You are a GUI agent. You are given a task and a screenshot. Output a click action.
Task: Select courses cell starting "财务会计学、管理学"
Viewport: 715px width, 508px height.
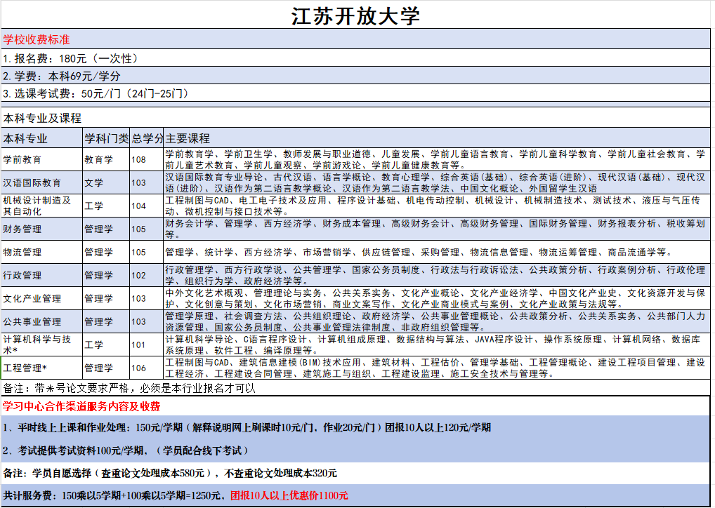tap(436, 229)
